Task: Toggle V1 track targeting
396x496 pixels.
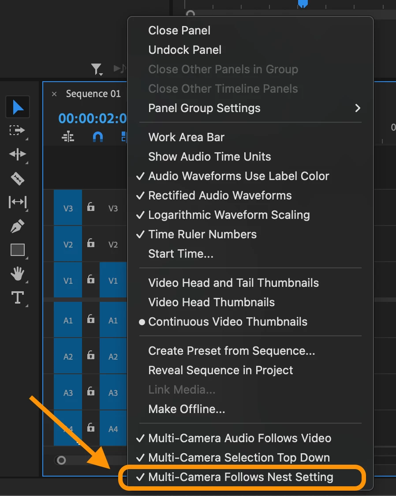Action: click(113, 280)
